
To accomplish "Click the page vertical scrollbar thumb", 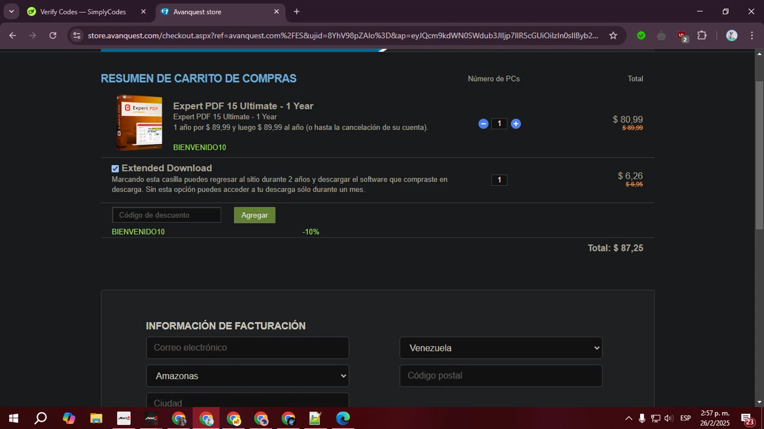I will pyautogui.click(x=759, y=155).
